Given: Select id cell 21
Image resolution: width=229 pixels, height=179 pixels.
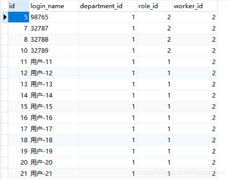Looking at the screenshot, I should (18, 173).
